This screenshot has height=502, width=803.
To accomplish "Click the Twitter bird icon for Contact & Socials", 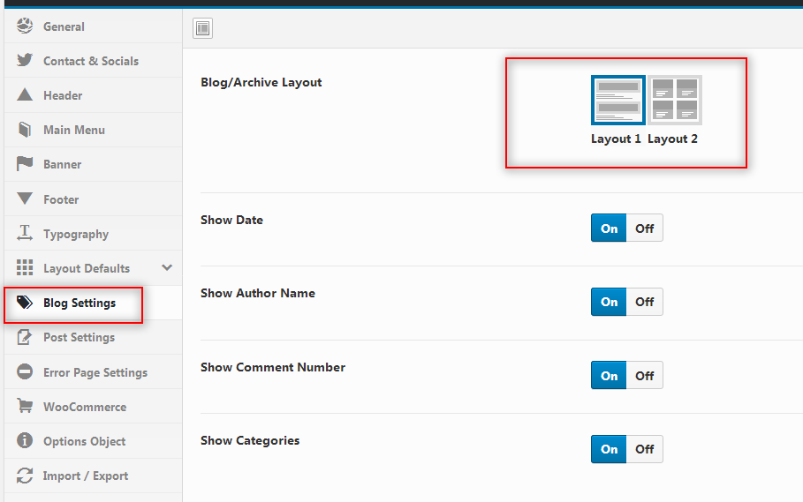I will coord(25,60).
